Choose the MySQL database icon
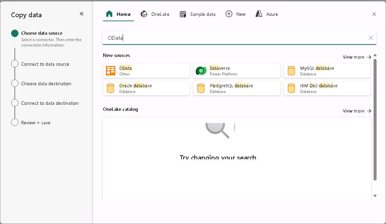 click(292, 71)
